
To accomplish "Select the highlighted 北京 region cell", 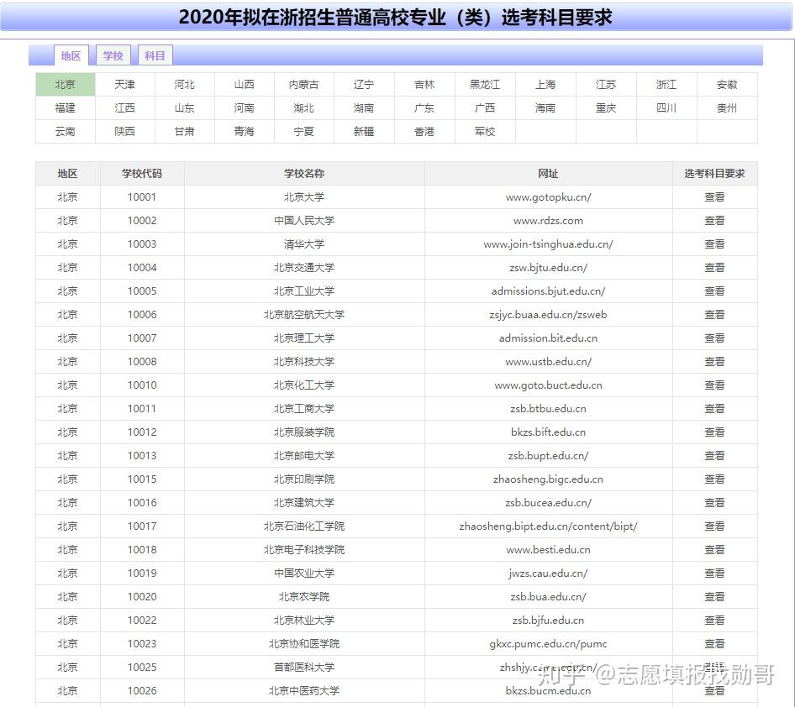I will coord(66,85).
